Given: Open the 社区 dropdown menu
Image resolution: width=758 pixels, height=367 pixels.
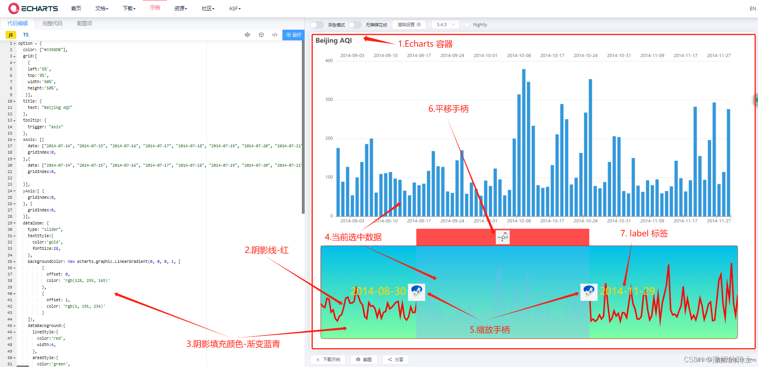Looking at the screenshot, I should (207, 8).
